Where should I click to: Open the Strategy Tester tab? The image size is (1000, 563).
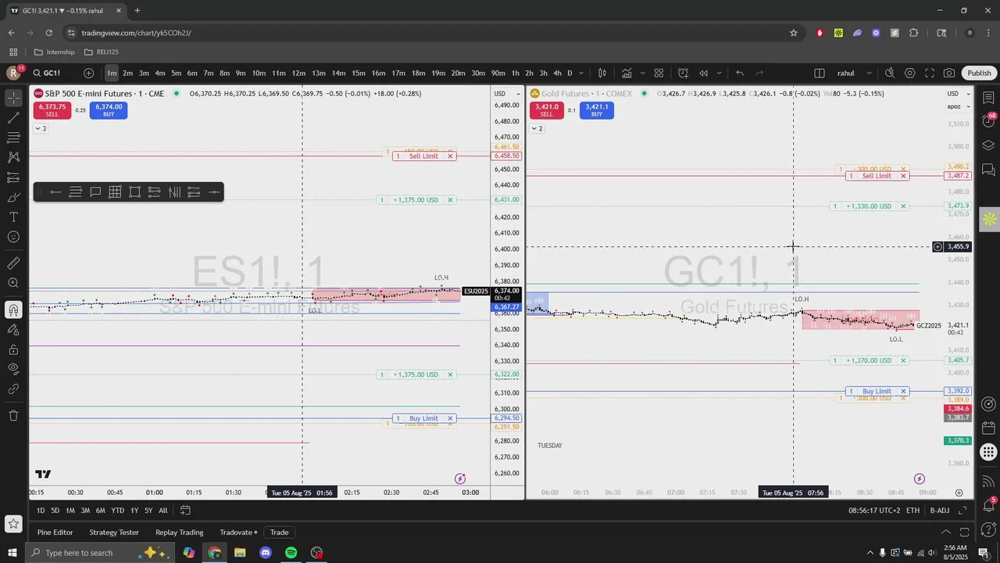(x=114, y=533)
